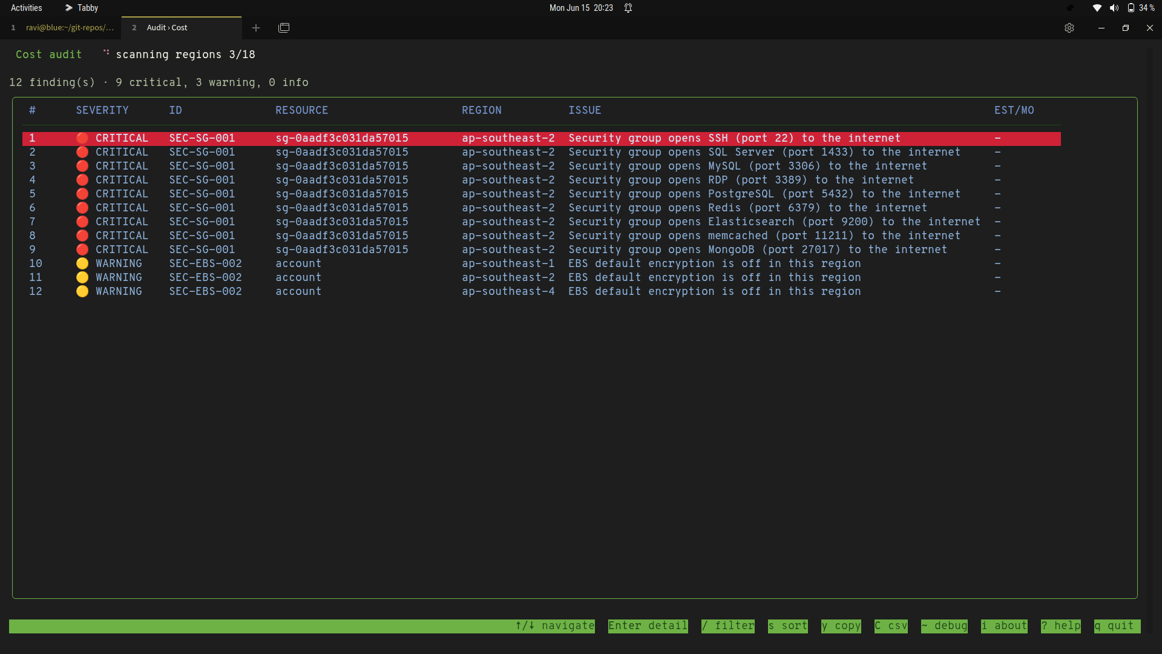Click the navigate arrows hint
Viewport: 1162px width, 654px height.
pos(555,626)
